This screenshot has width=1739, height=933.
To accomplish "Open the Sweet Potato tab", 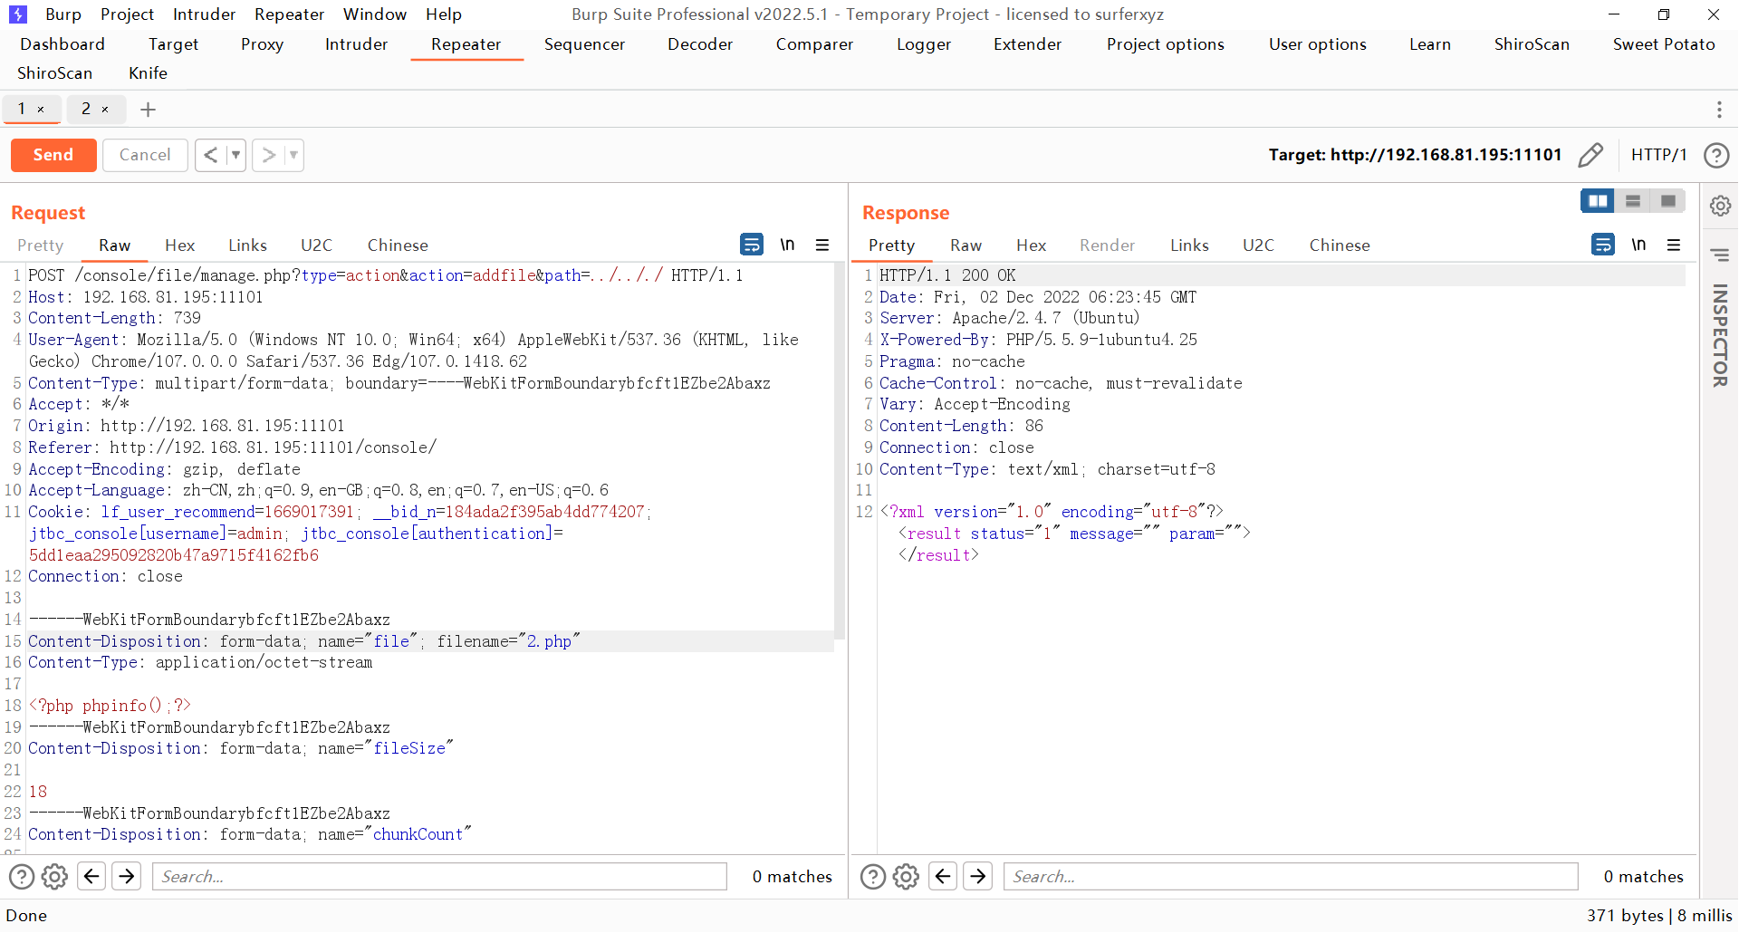I will click(1664, 44).
